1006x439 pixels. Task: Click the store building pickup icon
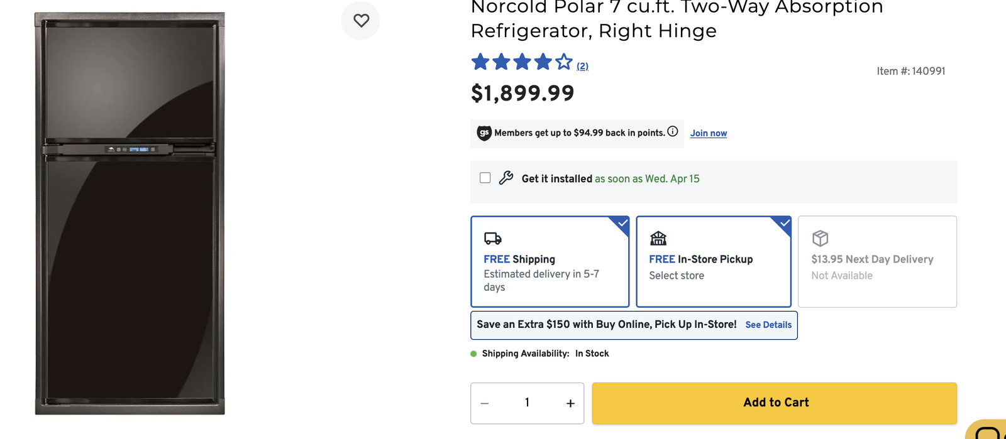[x=658, y=239]
